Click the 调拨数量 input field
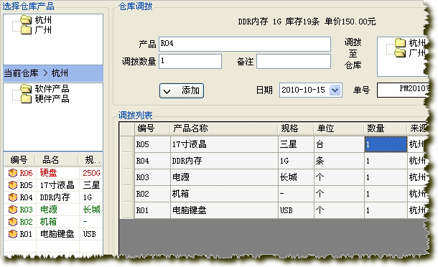 tap(190, 61)
